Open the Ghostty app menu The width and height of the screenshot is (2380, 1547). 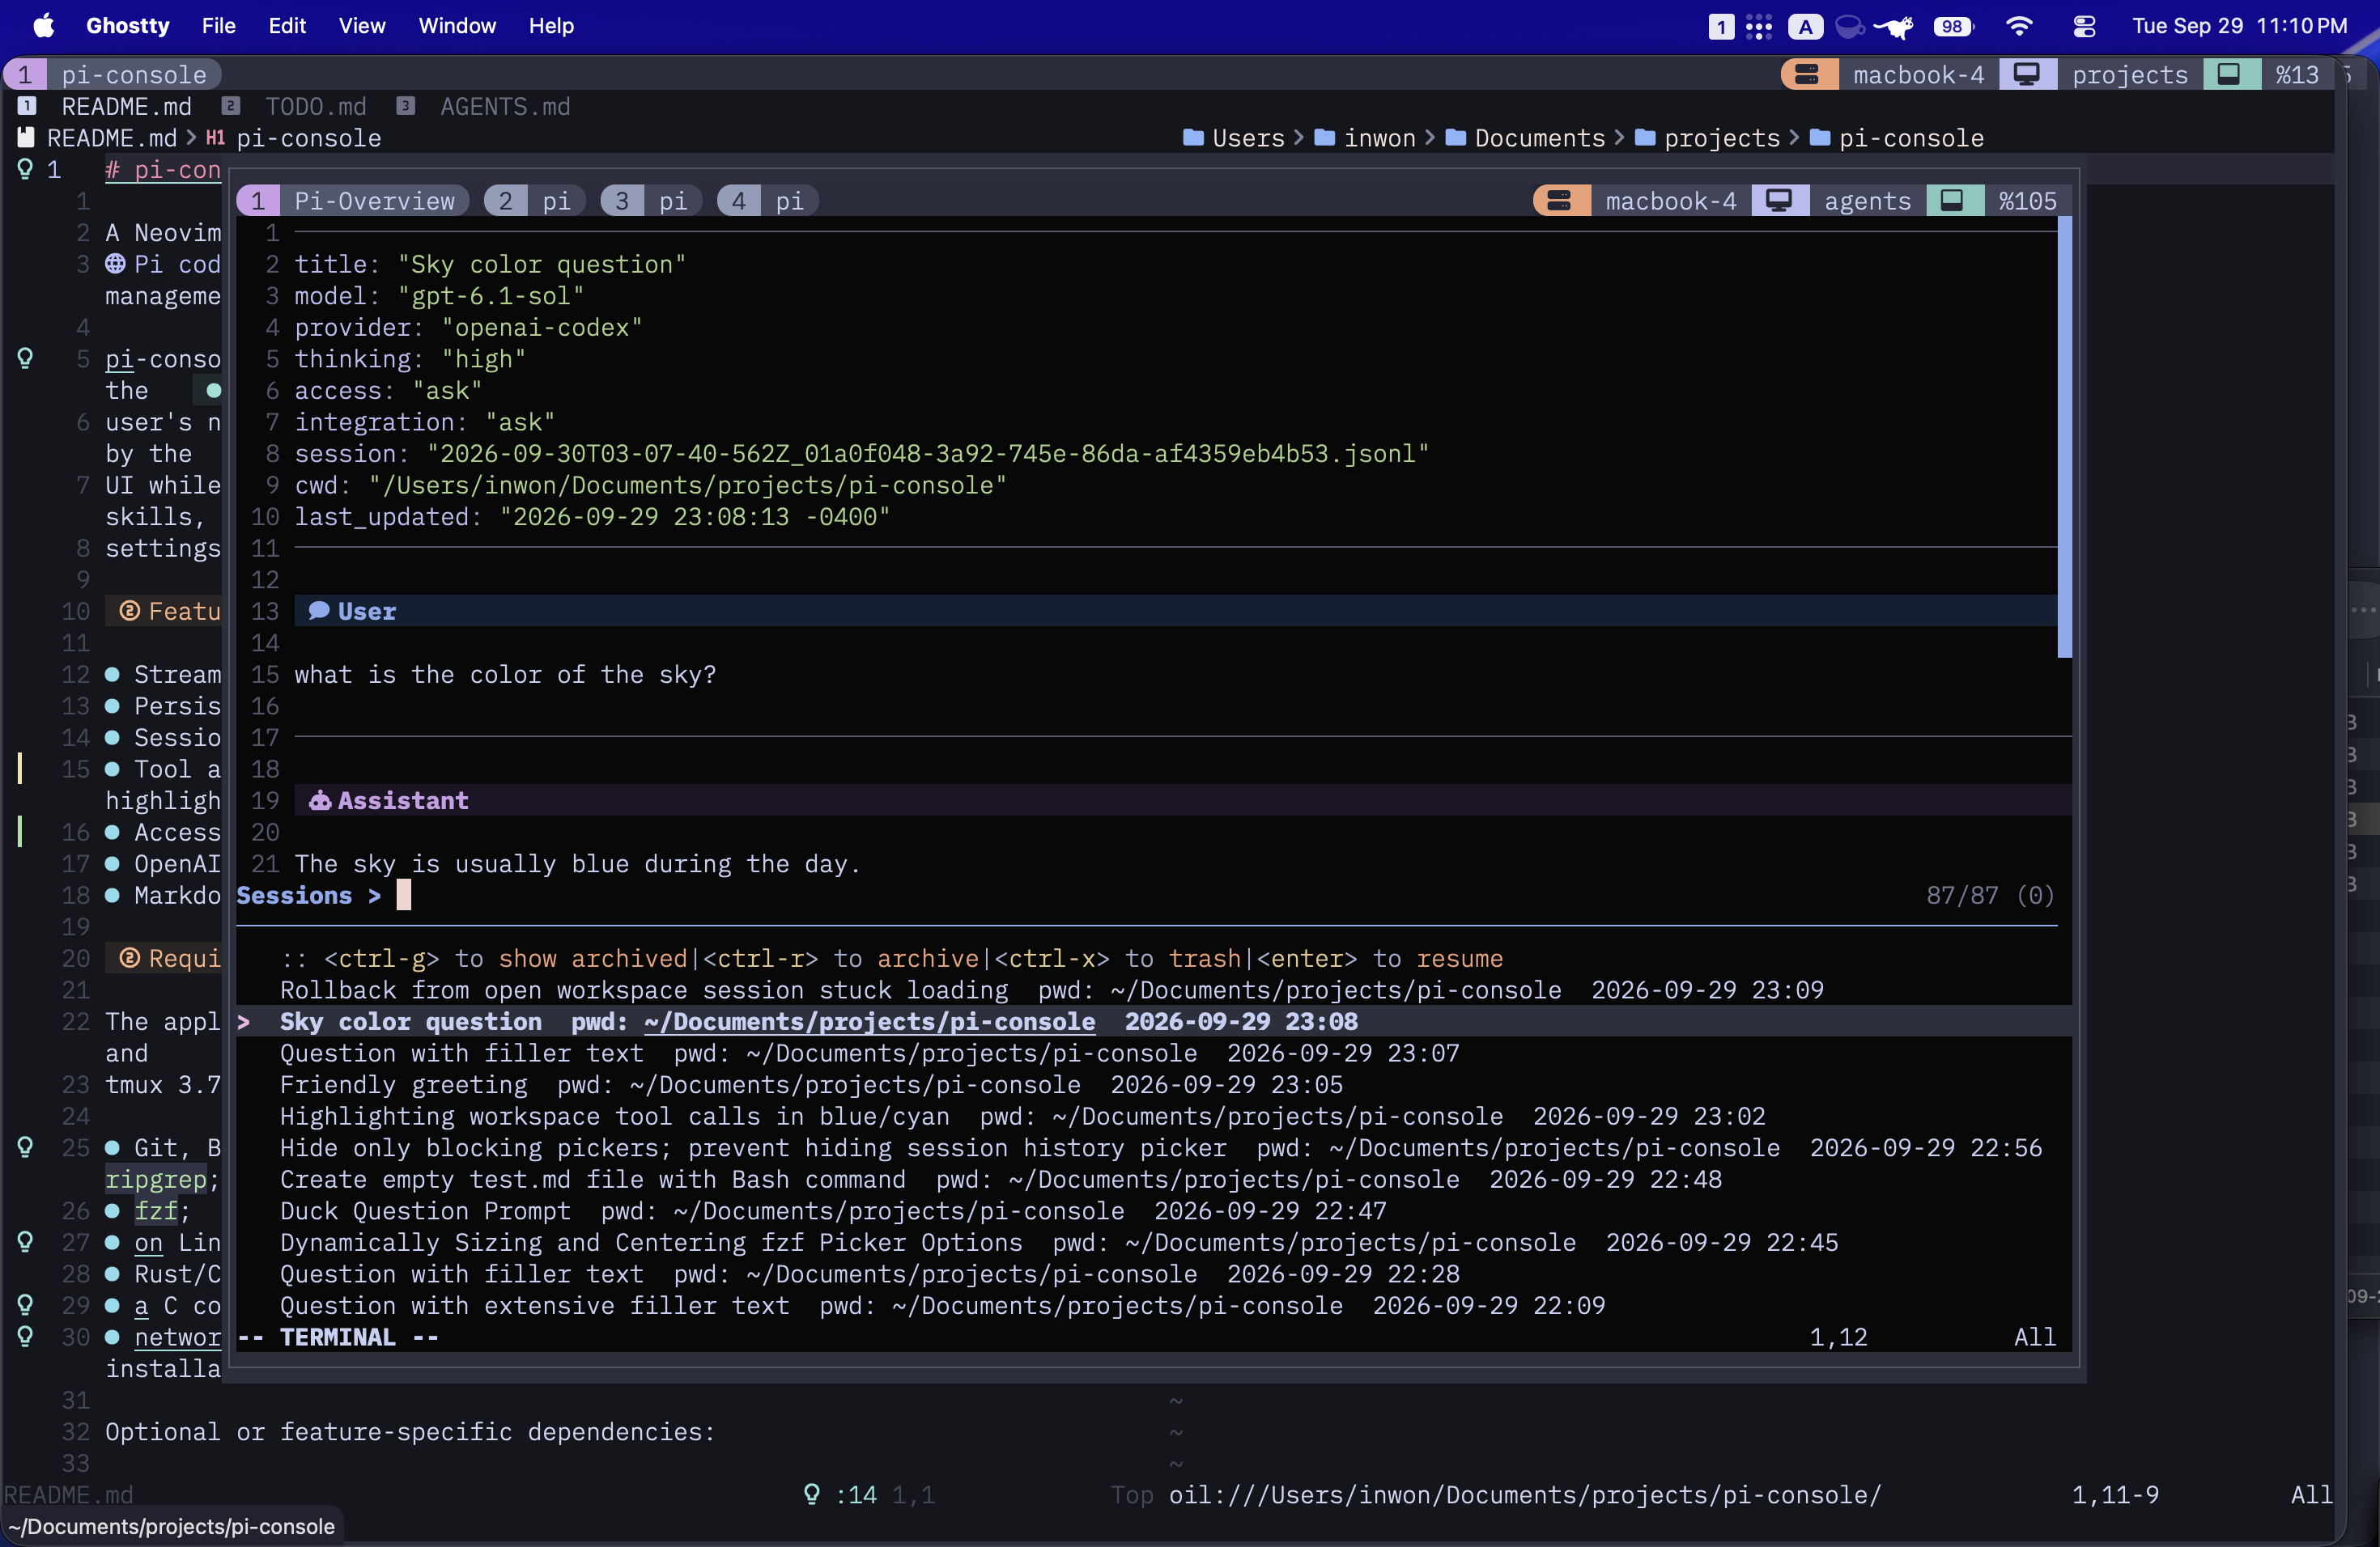(127, 26)
